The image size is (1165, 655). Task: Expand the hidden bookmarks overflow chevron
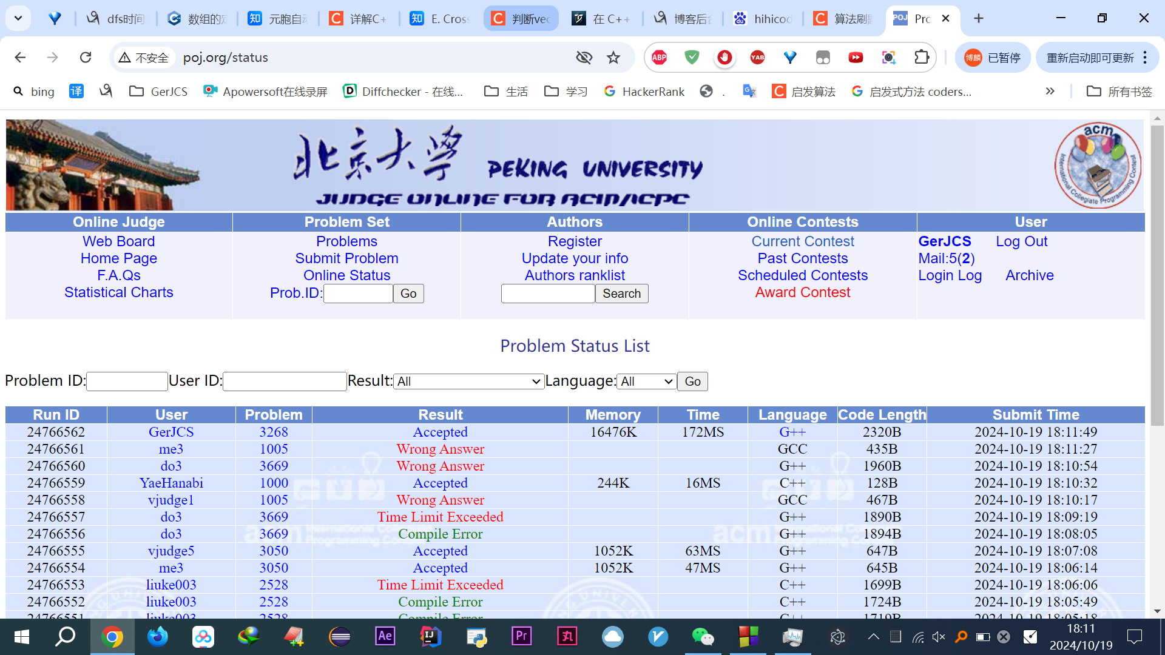[1050, 92]
